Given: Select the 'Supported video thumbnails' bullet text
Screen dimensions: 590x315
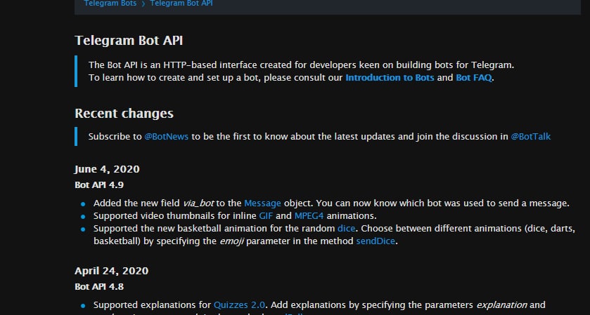Looking at the screenshot, I should point(235,216).
